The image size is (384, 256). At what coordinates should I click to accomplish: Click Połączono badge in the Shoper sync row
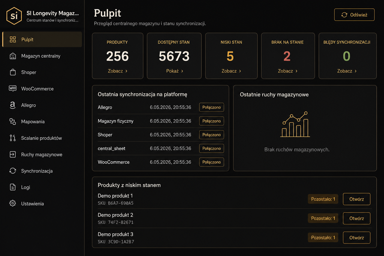click(x=211, y=135)
